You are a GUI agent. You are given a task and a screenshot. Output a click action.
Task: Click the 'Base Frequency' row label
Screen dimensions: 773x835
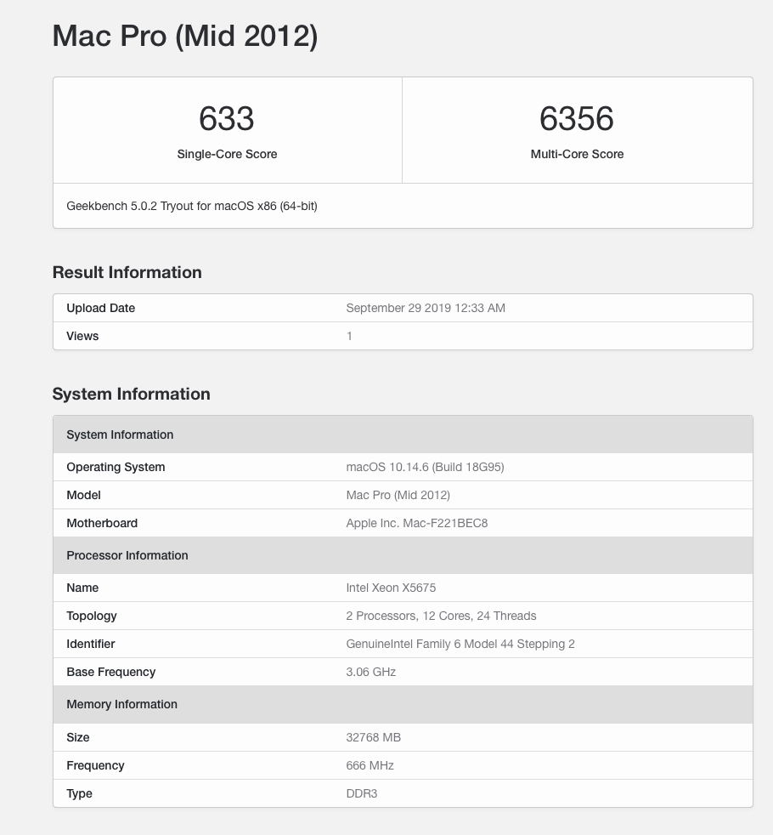[111, 672]
